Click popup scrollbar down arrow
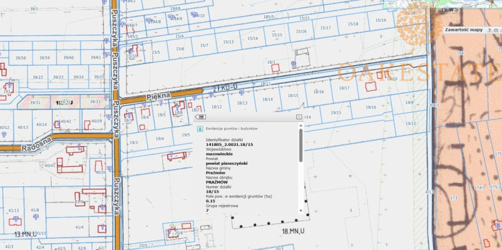This screenshot has height=250, width=502. click(301, 211)
